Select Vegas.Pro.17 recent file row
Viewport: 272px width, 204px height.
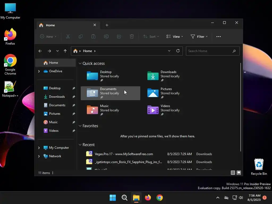tap(149, 154)
